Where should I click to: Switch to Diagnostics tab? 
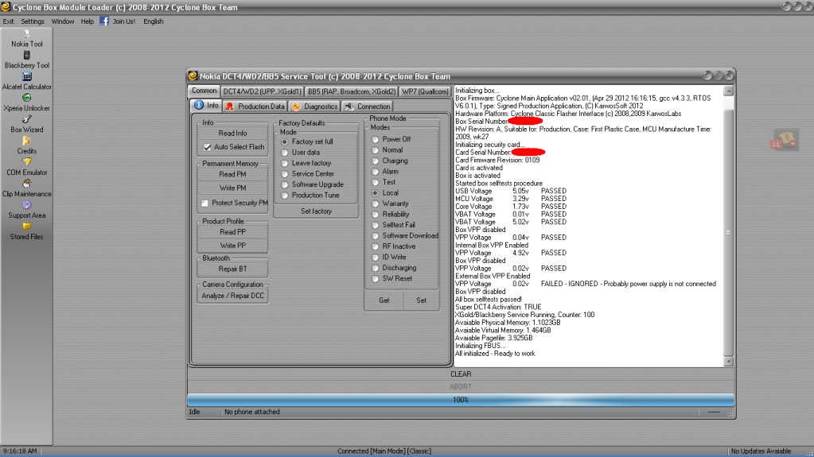314,106
